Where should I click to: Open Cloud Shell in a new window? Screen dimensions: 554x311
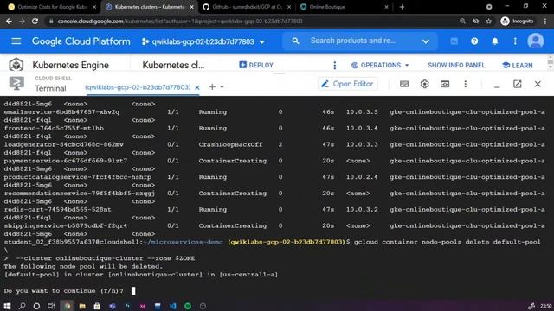[x=518, y=84]
